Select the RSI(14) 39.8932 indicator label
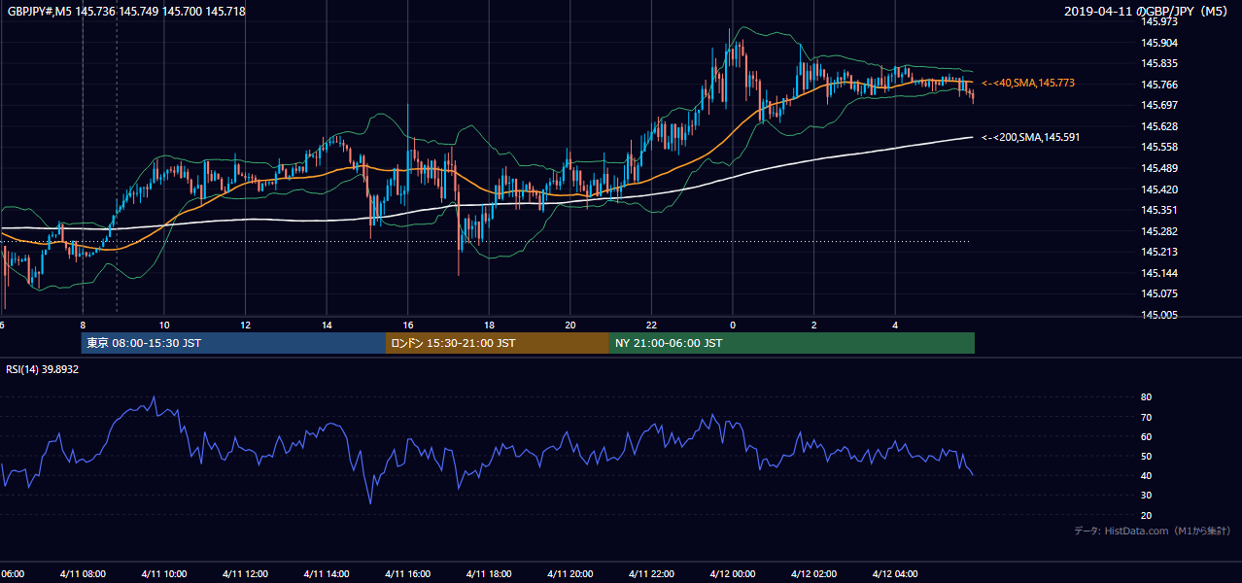 [x=43, y=369]
